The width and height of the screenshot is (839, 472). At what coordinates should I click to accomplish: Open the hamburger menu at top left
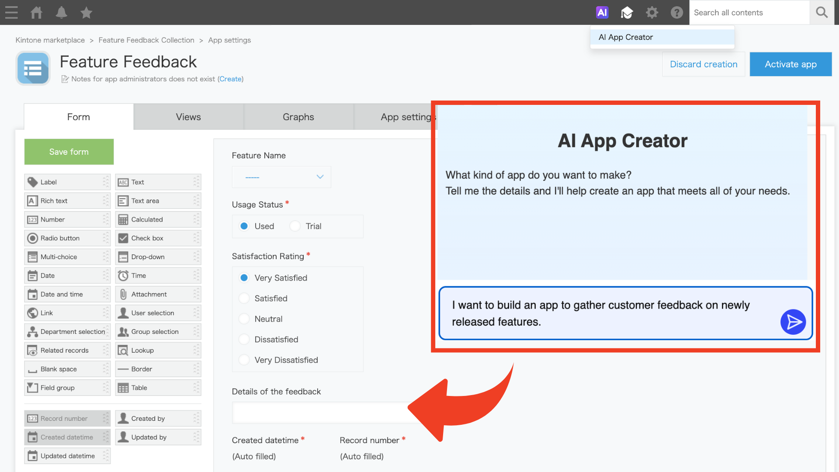tap(11, 12)
